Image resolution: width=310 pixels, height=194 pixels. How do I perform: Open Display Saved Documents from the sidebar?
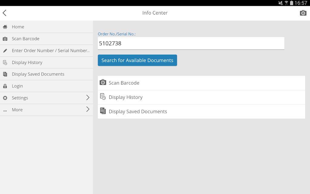(x=46, y=74)
